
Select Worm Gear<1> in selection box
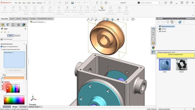(x=9, y=53)
